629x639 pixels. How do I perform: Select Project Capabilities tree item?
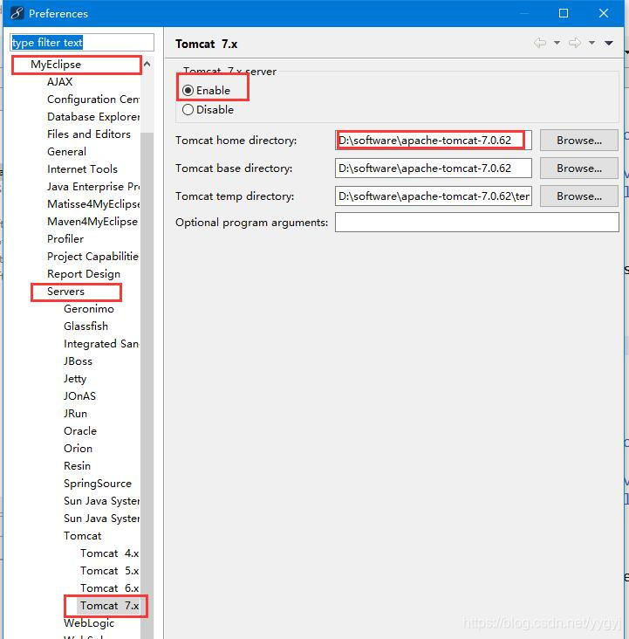tap(93, 257)
